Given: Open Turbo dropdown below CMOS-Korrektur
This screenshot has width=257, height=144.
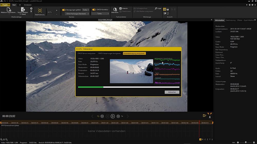Looking at the screenshot, I should coord(100,14).
